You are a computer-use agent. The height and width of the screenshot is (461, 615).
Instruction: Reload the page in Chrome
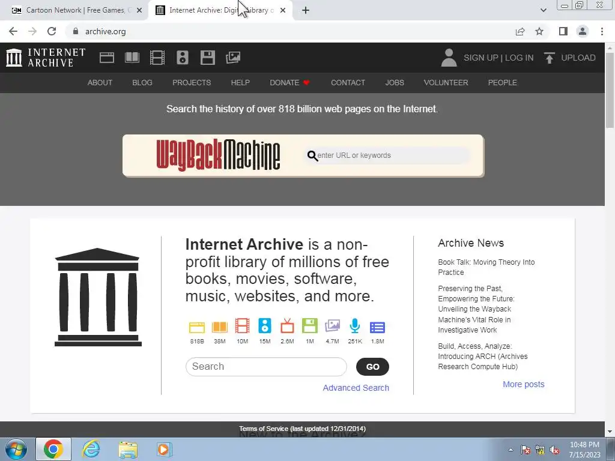52,31
